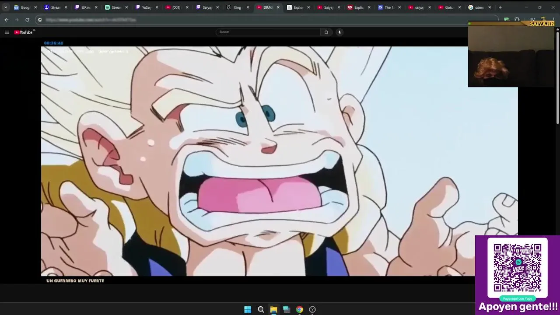Close the Google tab
Viewport: 560px width, 315px height.
[x=35, y=7]
